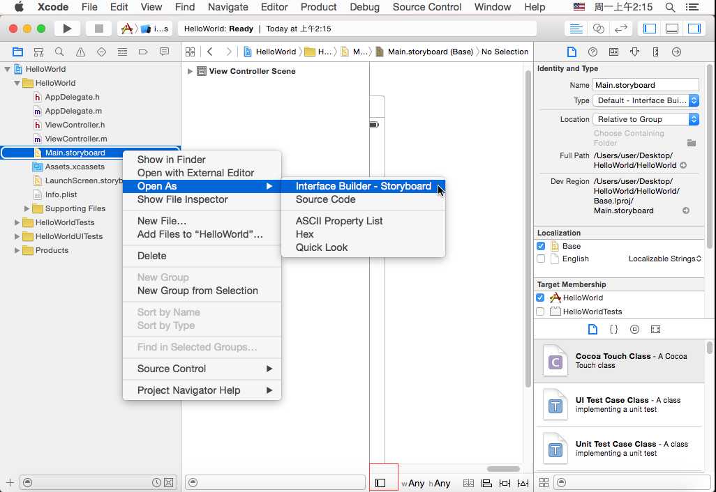The height and width of the screenshot is (492, 716).
Task: Expand the HelloWorldTests group
Action: click(17, 222)
